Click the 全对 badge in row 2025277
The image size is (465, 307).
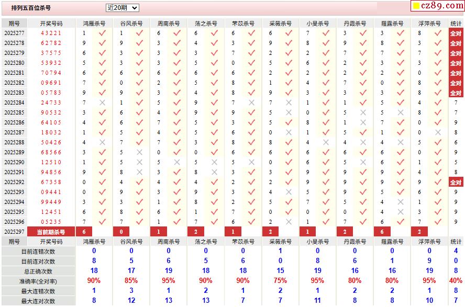[x=456, y=33]
